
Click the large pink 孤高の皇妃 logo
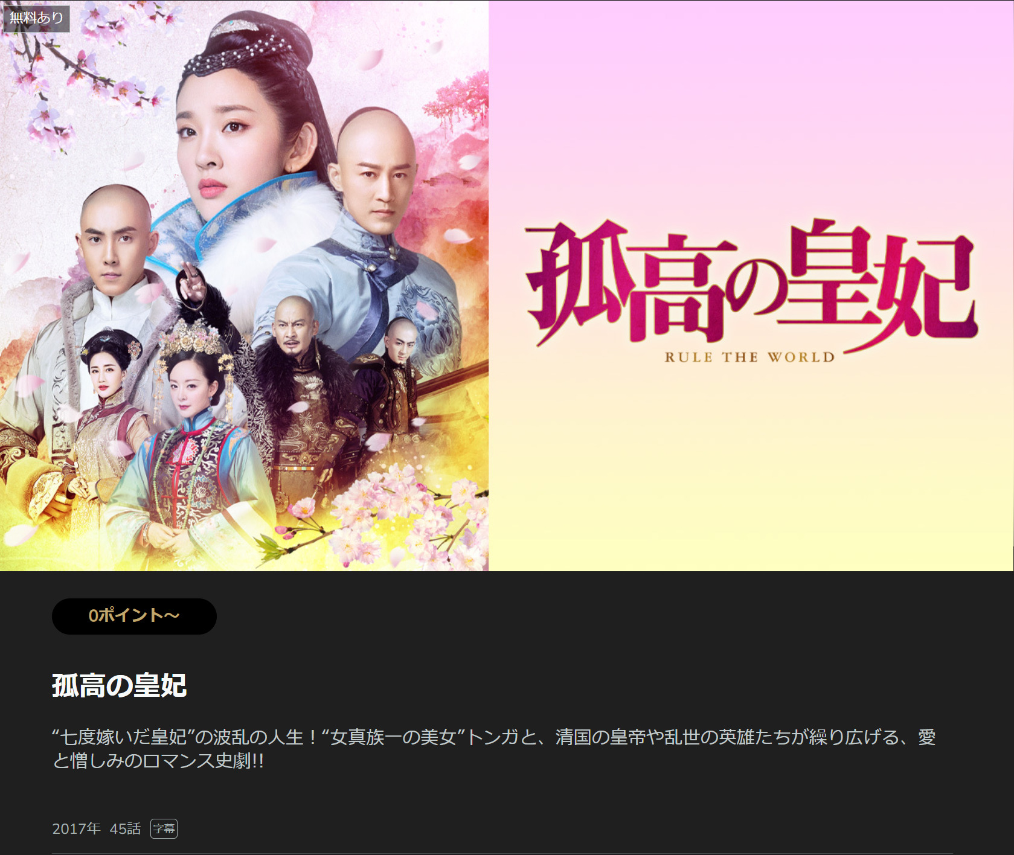[x=751, y=283]
